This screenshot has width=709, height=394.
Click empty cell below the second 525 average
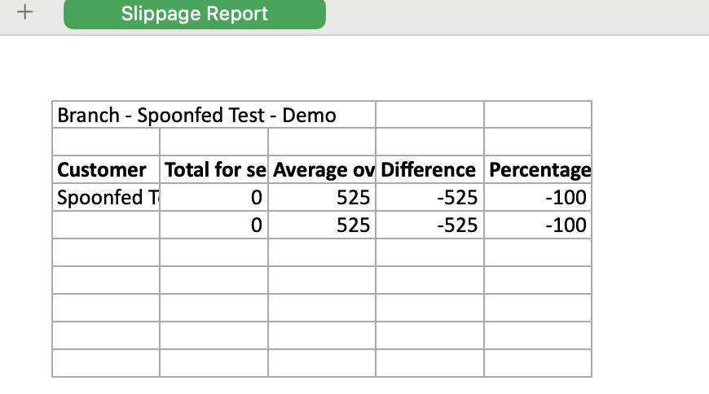point(322,252)
